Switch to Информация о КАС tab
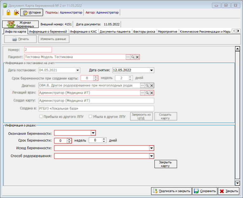The image size is (243, 198). [x=83, y=32]
